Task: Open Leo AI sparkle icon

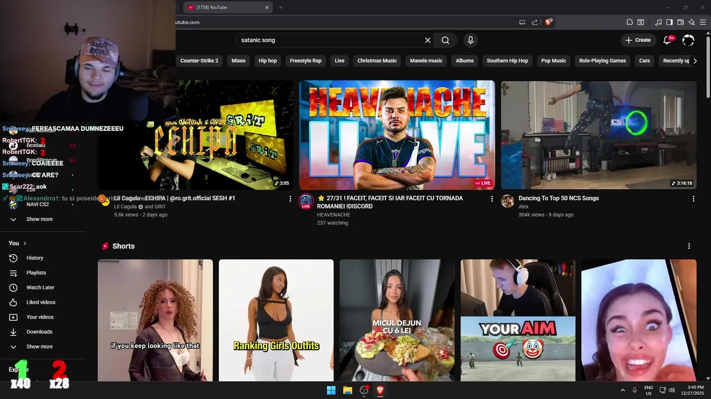Action: pos(692,22)
